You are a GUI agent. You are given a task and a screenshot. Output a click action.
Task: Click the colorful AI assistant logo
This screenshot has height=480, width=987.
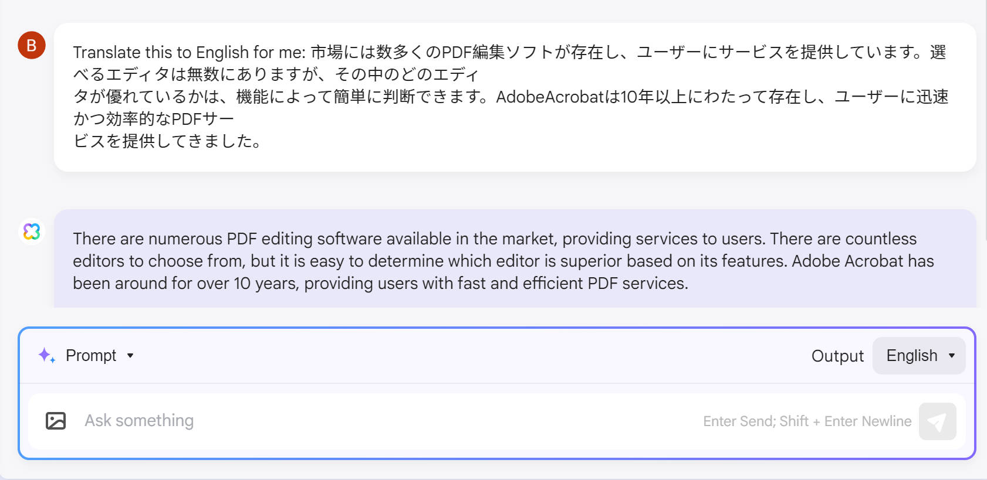[32, 232]
